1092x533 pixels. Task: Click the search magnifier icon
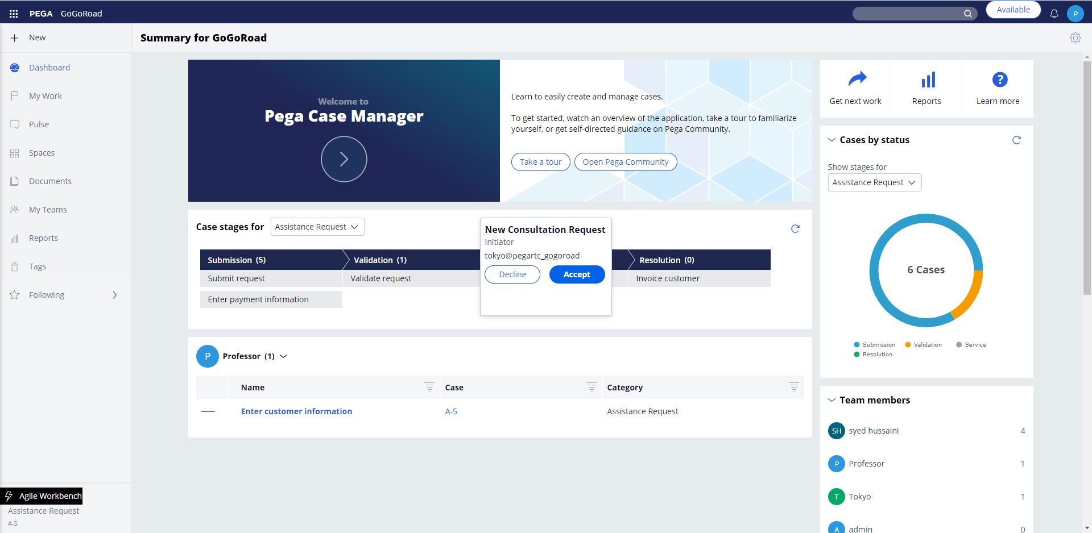[x=967, y=14]
